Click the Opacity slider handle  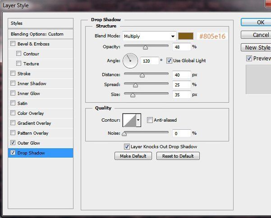pyautogui.click(x=145, y=47)
